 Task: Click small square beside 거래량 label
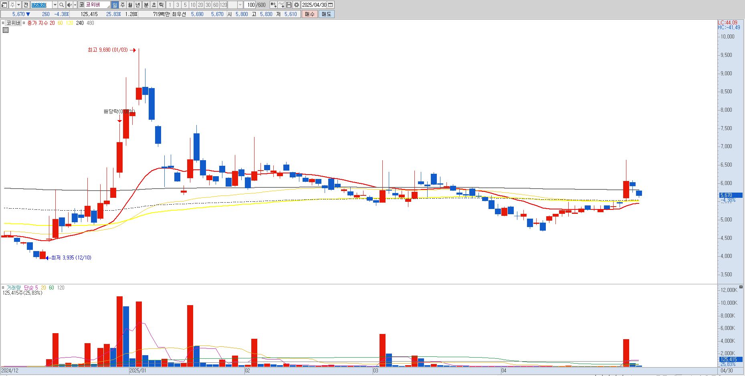coord(3,288)
